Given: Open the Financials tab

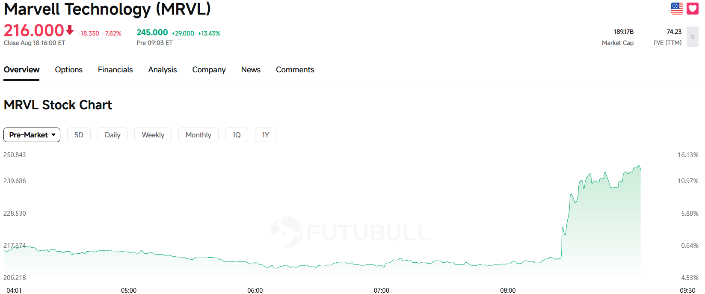Looking at the screenshot, I should point(116,70).
